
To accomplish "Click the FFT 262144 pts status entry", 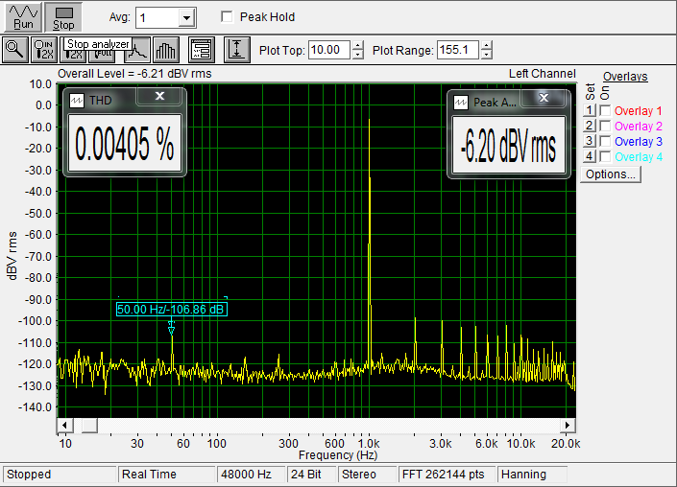I will click(447, 475).
